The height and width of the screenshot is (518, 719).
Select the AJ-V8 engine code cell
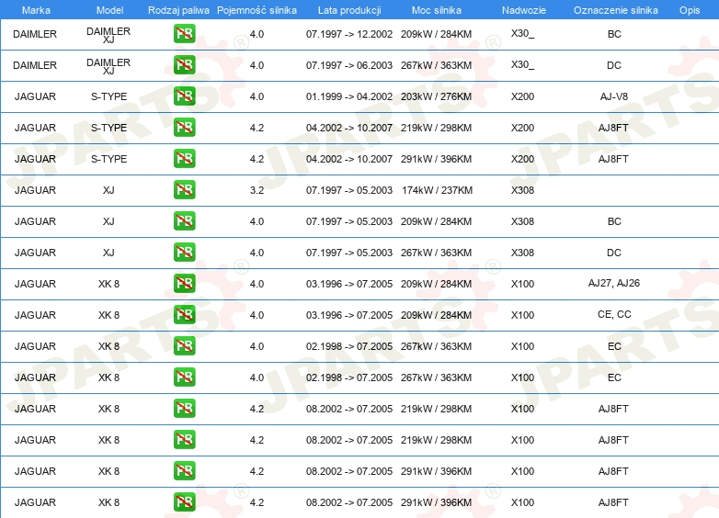(614, 96)
